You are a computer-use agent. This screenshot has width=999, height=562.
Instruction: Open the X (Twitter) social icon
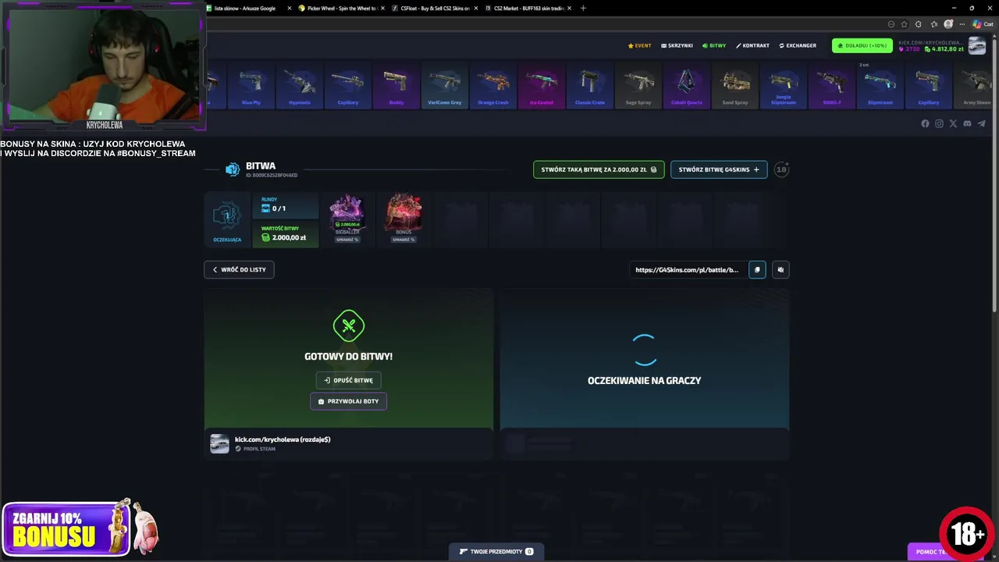tap(953, 123)
